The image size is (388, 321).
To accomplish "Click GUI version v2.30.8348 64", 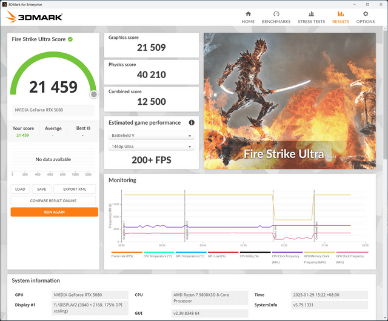I will pos(210,313).
